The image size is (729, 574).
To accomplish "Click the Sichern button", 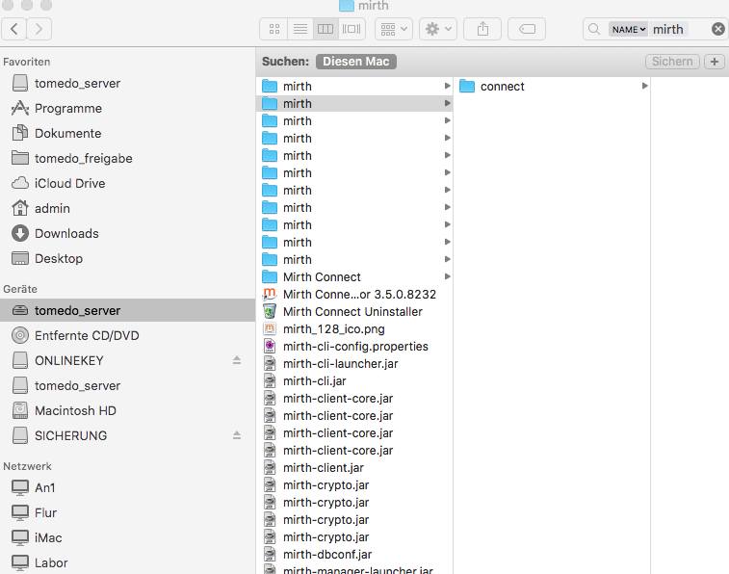I will pyautogui.click(x=672, y=62).
